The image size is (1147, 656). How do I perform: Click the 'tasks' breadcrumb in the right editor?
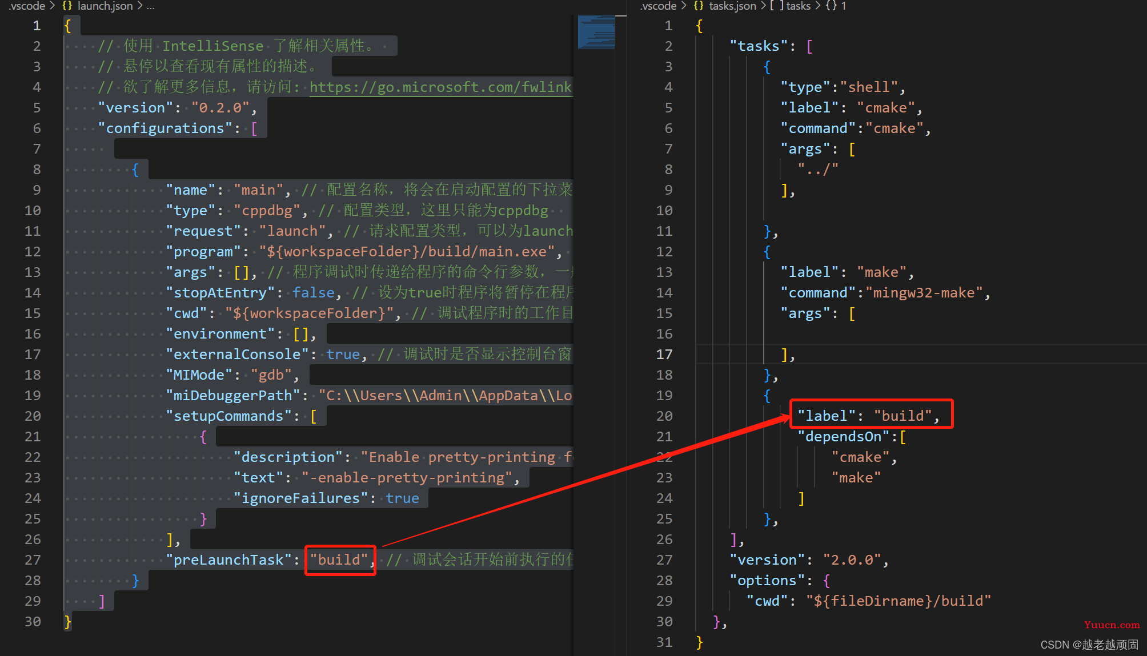click(799, 6)
